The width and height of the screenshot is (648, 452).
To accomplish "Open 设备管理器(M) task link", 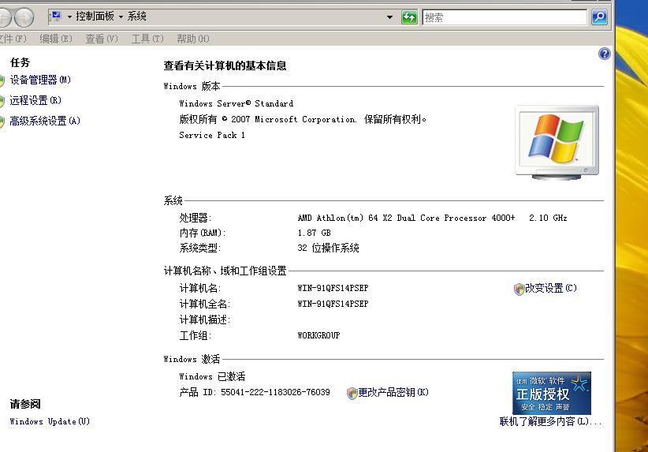I will pyautogui.click(x=40, y=80).
